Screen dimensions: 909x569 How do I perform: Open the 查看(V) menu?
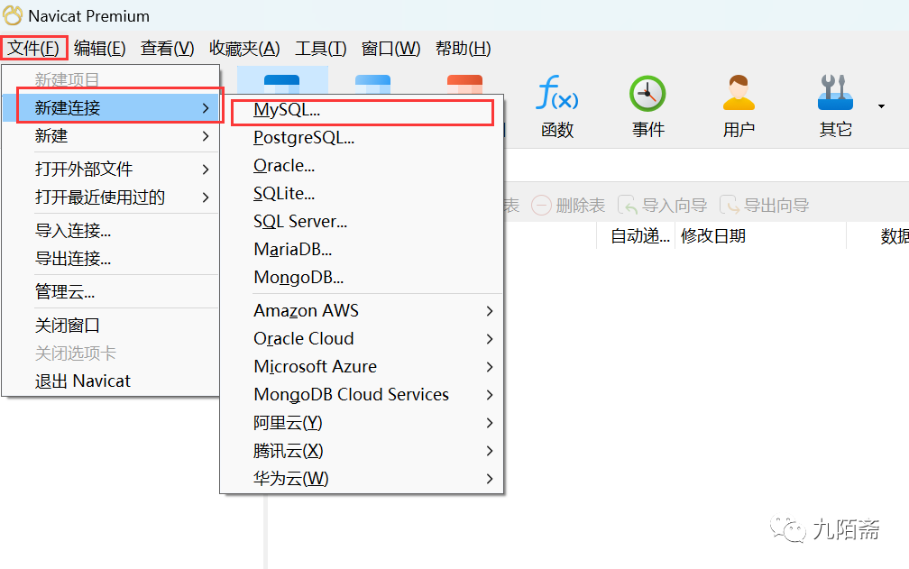pyautogui.click(x=167, y=48)
